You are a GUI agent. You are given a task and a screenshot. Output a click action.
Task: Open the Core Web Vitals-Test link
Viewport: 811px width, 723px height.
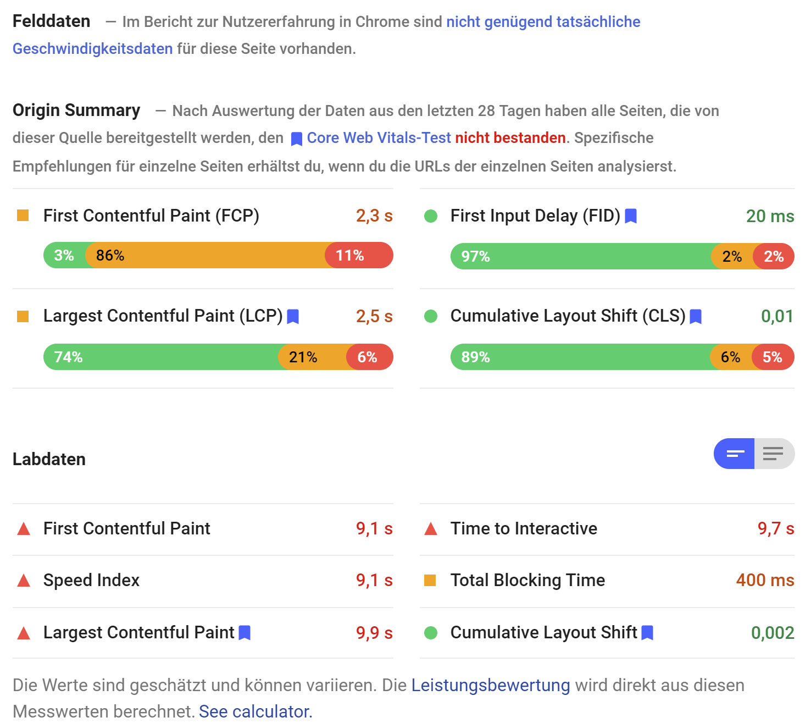(x=379, y=138)
